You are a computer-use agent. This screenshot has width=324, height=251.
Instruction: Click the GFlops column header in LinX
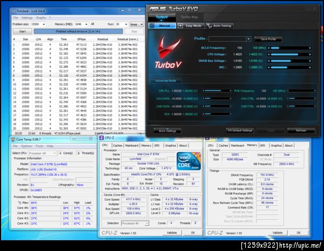pos(81,39)
